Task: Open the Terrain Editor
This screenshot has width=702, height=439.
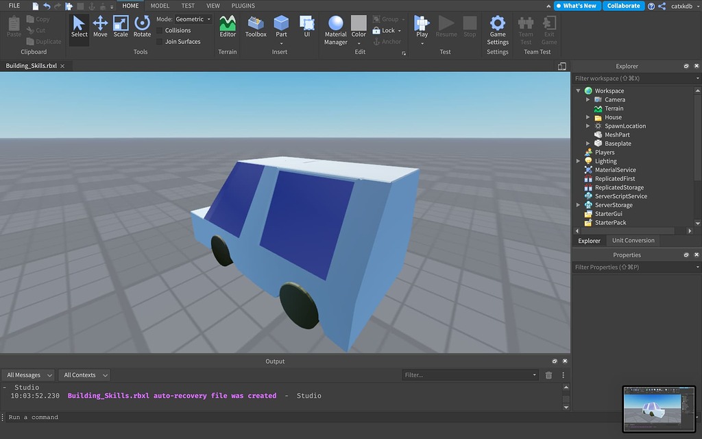Action: (227, 29)
